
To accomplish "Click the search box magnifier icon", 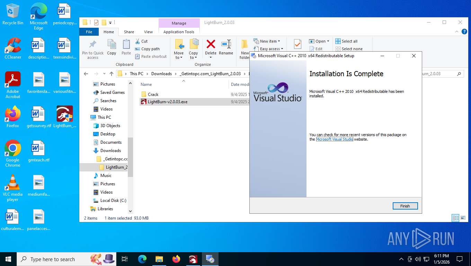I will [x=459, y=74].
